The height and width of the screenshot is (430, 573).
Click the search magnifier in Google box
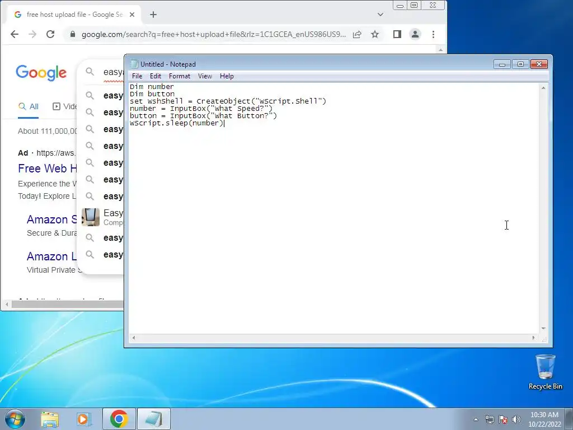(90, 72)
